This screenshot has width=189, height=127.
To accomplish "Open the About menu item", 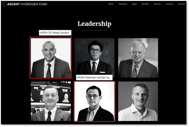I will (x=111, y=4).
